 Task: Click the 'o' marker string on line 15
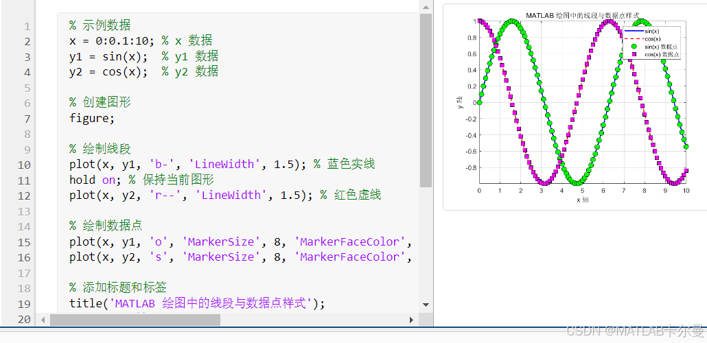coord(159,241)
